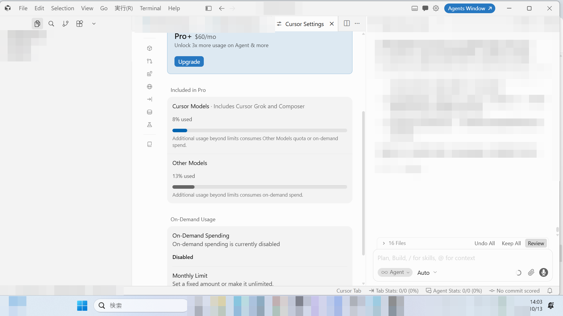This screenshot has height=316, width=563.
Task: Open the Windows Start button
Action: pos(82,306)
